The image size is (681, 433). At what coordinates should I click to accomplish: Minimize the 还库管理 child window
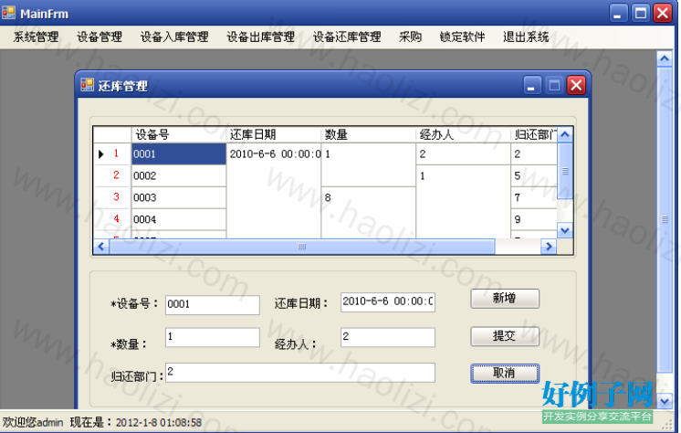coord(531,85)
